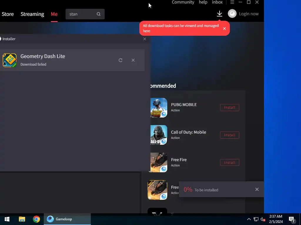Click the Call of Duty: Mobile title

188,132
